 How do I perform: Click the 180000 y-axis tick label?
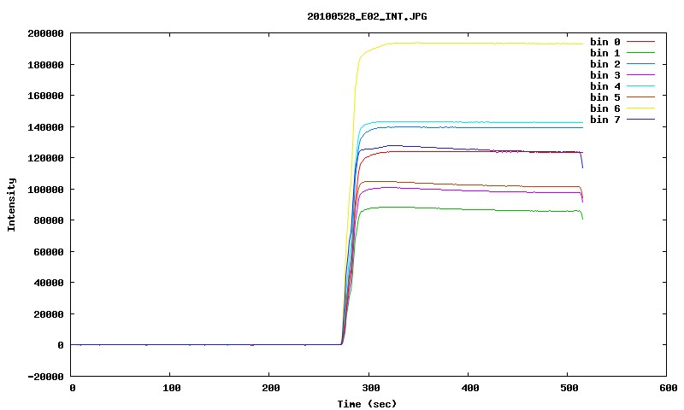tap(45, 65)
